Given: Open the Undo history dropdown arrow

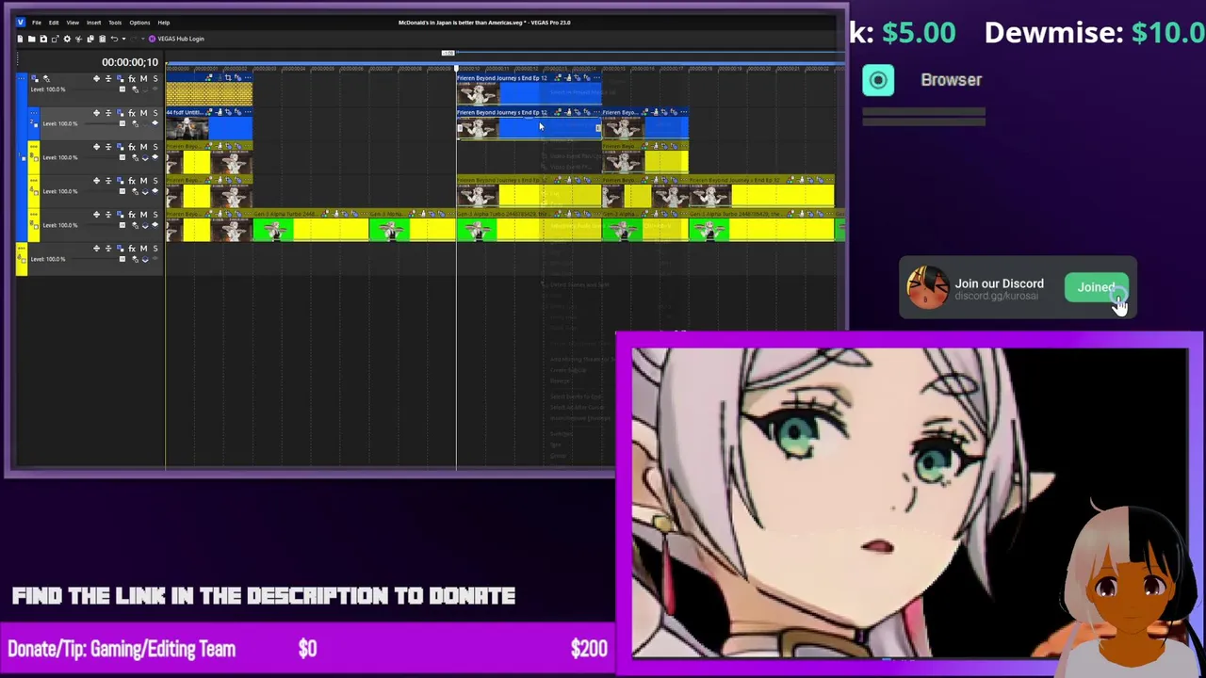Looking at the screenshot, I should click(x=124, y=39).
